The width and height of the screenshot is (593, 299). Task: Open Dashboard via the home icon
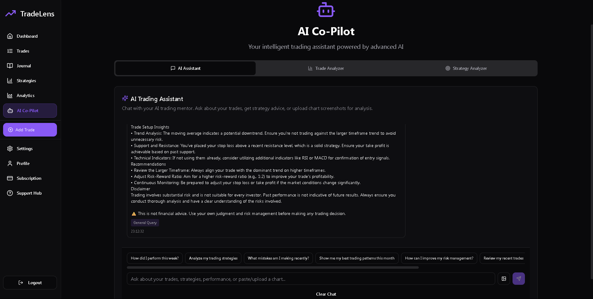tap(10, 36)
